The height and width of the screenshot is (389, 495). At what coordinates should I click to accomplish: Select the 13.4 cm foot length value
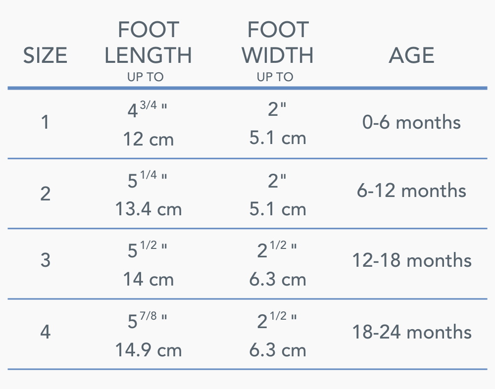148,209
